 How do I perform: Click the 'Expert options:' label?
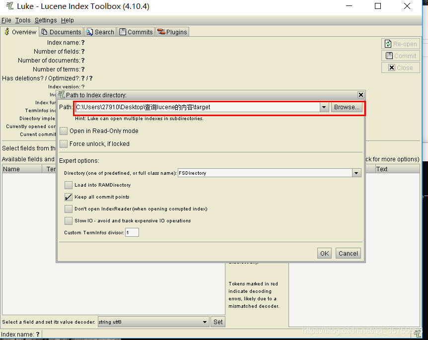[79, 161]
